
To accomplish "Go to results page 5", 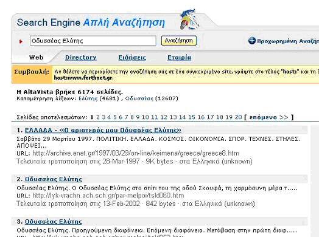I will [115, 117].
